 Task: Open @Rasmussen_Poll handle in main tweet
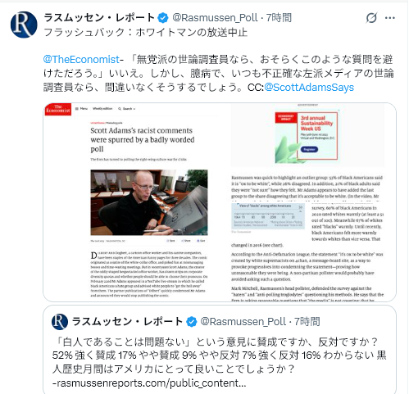[215, 18]
